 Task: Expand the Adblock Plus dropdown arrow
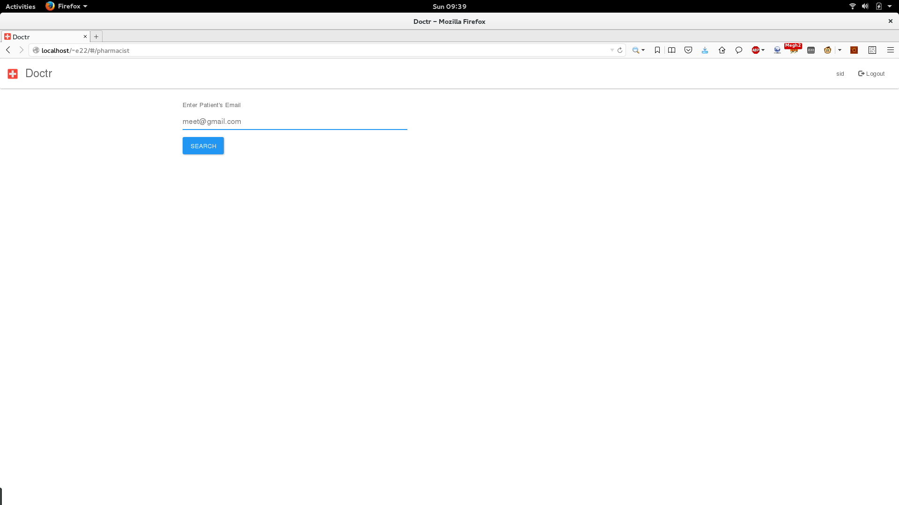(x=763, y=50)
